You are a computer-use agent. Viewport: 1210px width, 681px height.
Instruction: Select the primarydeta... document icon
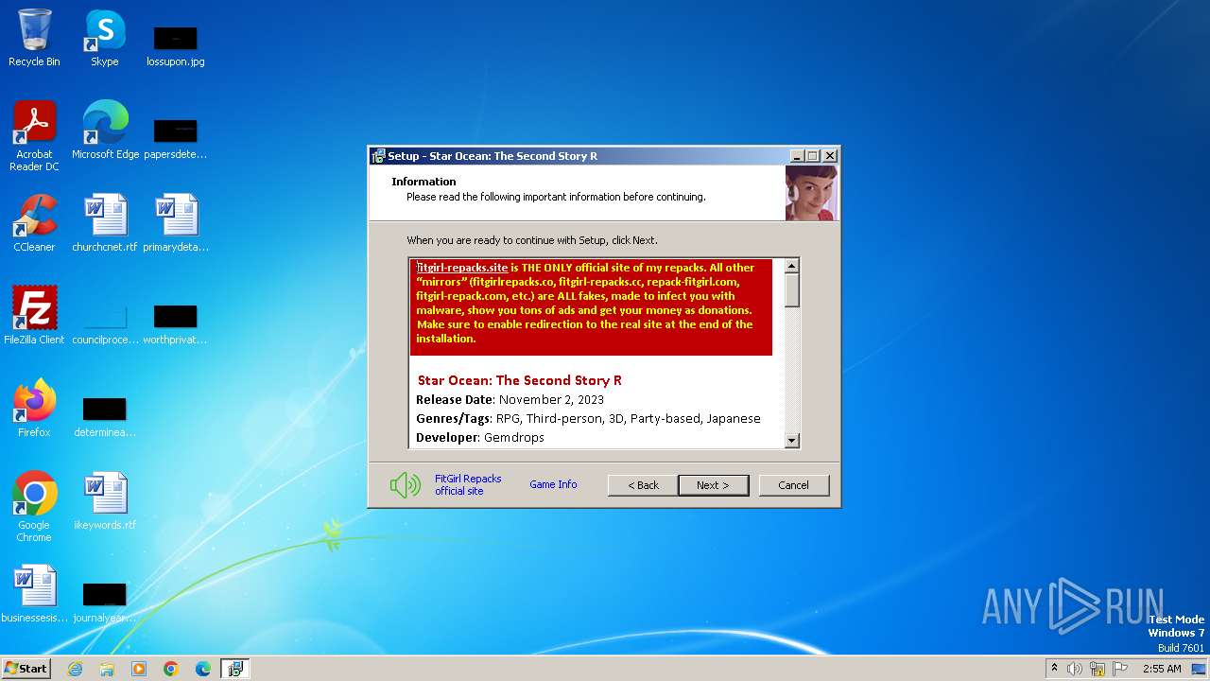tap(175, 223)
